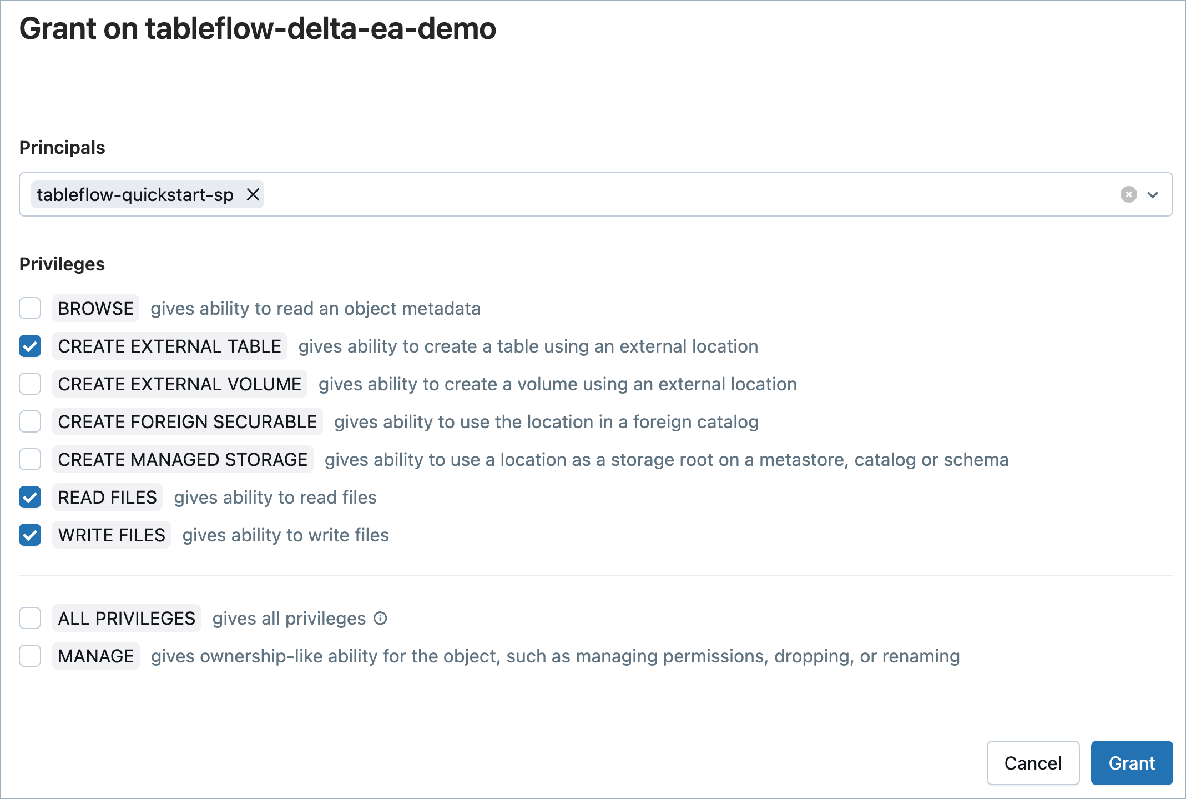Click the READ FILES label
Screen dimensions: 1186x799
tap(108, 497)
